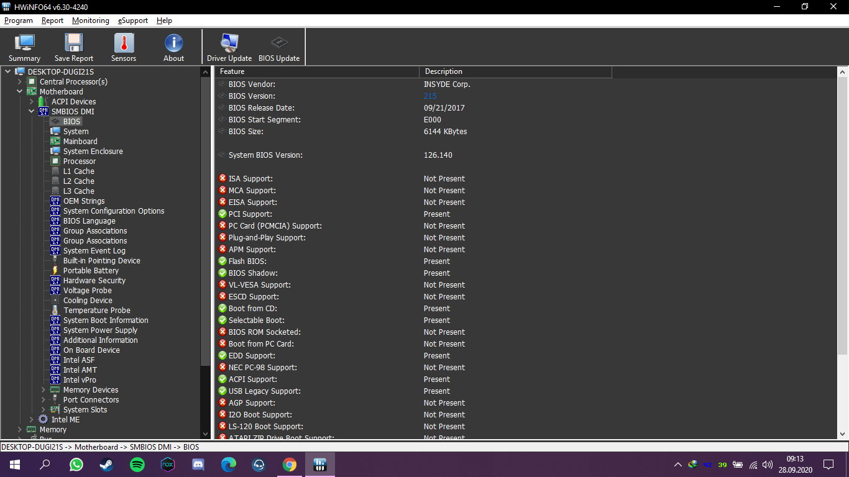The height and width of the screenshot is (477, 849).
Task: Click the BIOS Version value link
Action: [430, 96]
